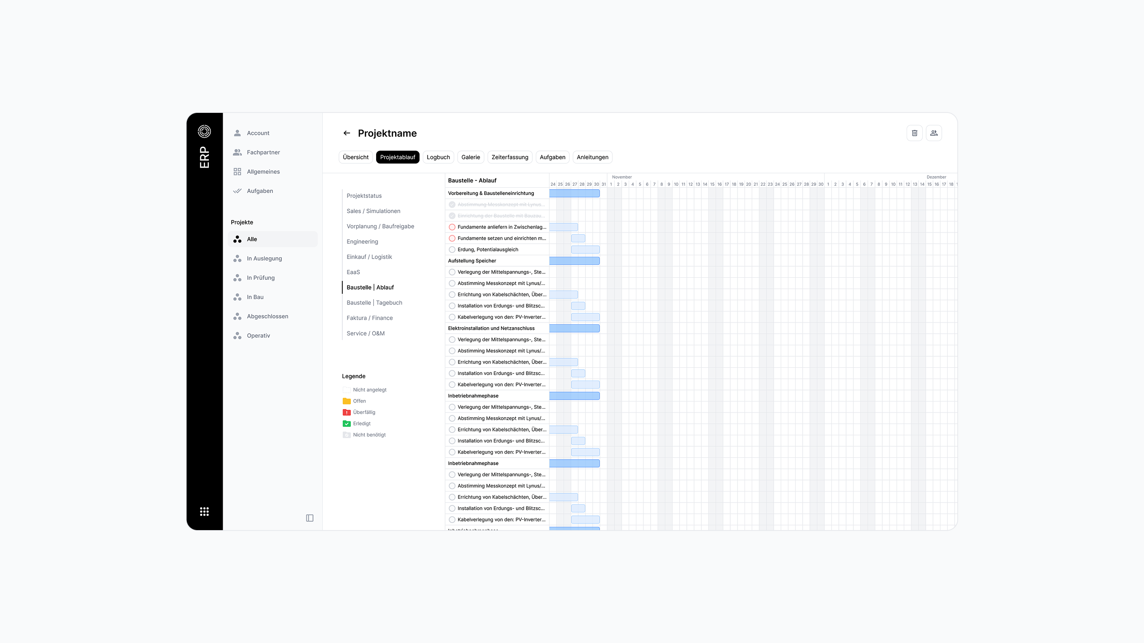Click the back arrow next to Projektname
Viewport: 1144px width, 643px height.
pyautogui.click(x=347, y=133)
